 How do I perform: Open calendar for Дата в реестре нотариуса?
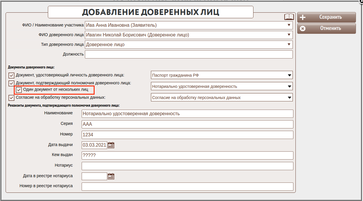111,176
